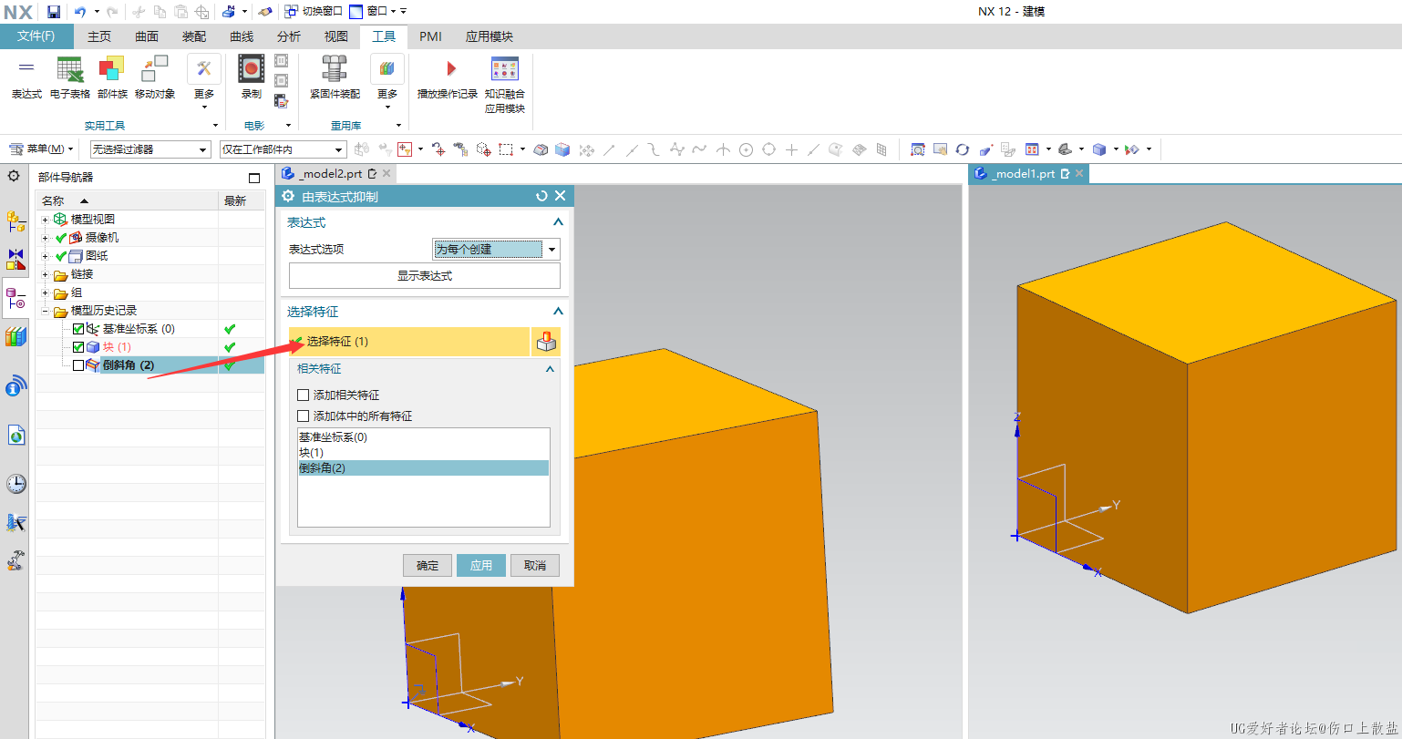Open the Assembly Navigator sidebar icon

coord(15,221)
